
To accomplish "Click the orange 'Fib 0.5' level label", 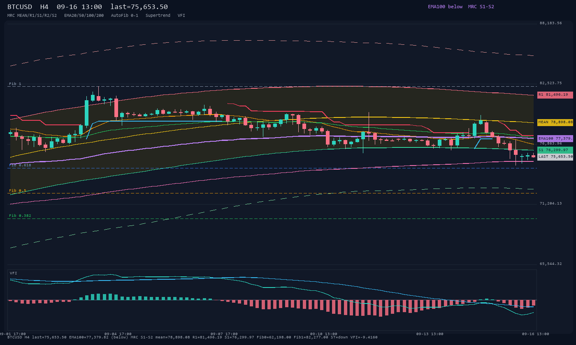I will pos(18,191).
